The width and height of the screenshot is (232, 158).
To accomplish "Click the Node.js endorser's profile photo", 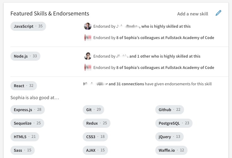I will [88, 56].
